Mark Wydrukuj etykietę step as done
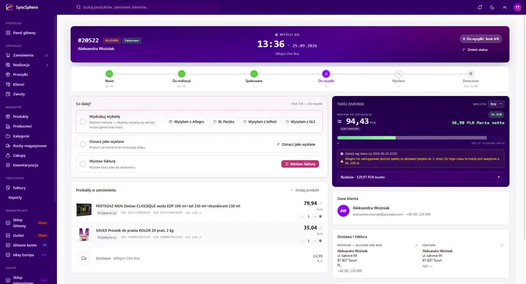 click(83, 122)
